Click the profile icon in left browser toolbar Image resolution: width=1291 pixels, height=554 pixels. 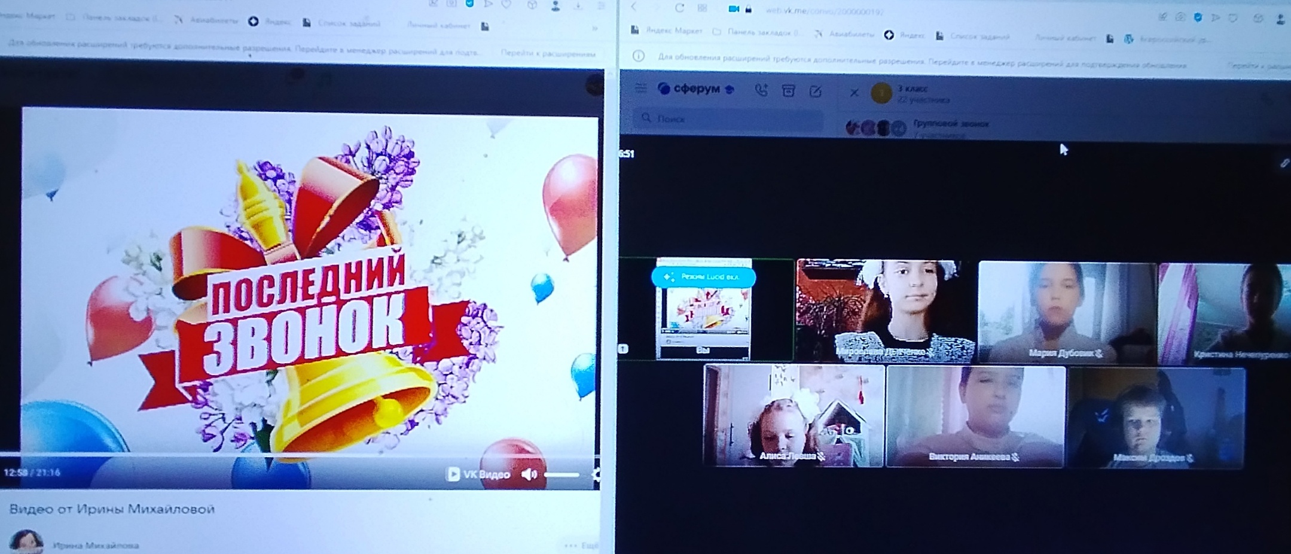pyautogui.click(x=556, y=6)
